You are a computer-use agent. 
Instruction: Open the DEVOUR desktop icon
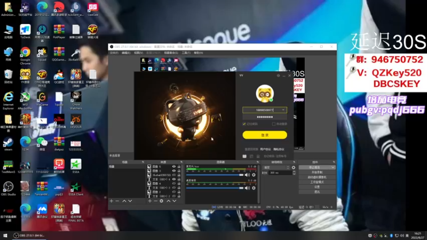76,122
